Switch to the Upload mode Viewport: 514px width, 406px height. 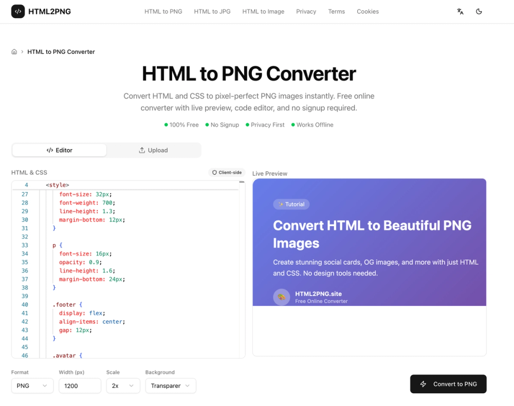pyautogui.click(x=153, y=150)
